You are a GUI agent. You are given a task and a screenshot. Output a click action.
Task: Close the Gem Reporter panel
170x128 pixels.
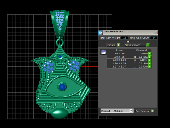156,32
